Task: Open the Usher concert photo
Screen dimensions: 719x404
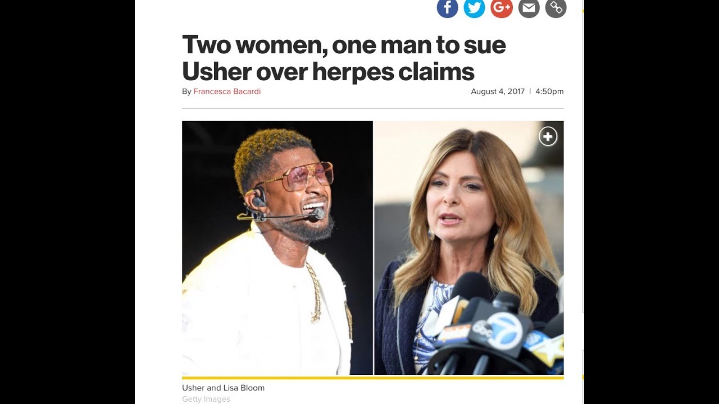Action: pos(277,247)
